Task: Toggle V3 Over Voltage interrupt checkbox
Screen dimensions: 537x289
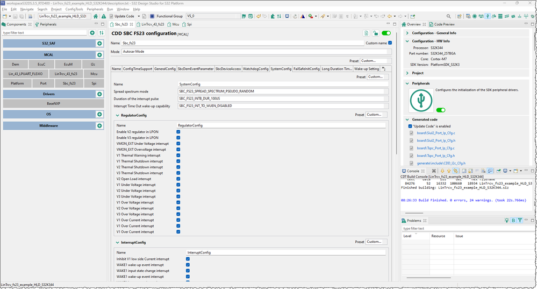Action: click(x=178, y=214)
